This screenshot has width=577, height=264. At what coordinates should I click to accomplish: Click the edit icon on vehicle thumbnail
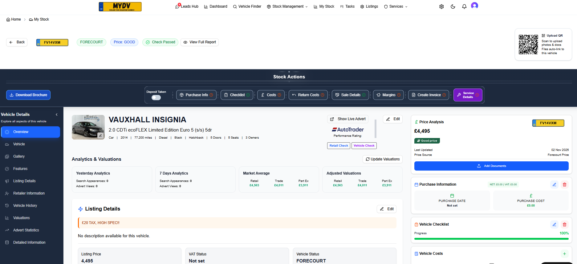100,135
